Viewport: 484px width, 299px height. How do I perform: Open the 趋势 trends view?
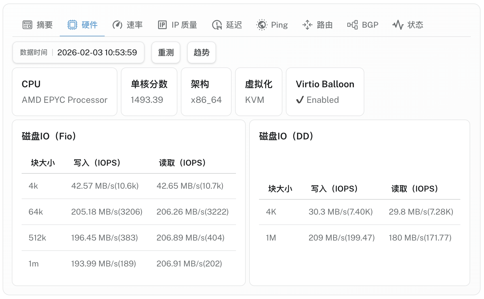(201, 52)
